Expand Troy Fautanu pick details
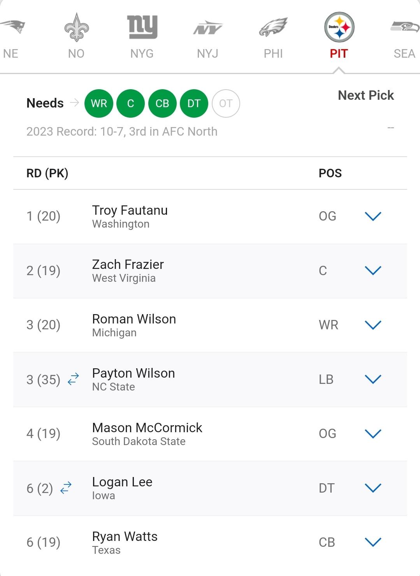Image resolution: width=420 pixels, height=576 pixels. point(373,216)
